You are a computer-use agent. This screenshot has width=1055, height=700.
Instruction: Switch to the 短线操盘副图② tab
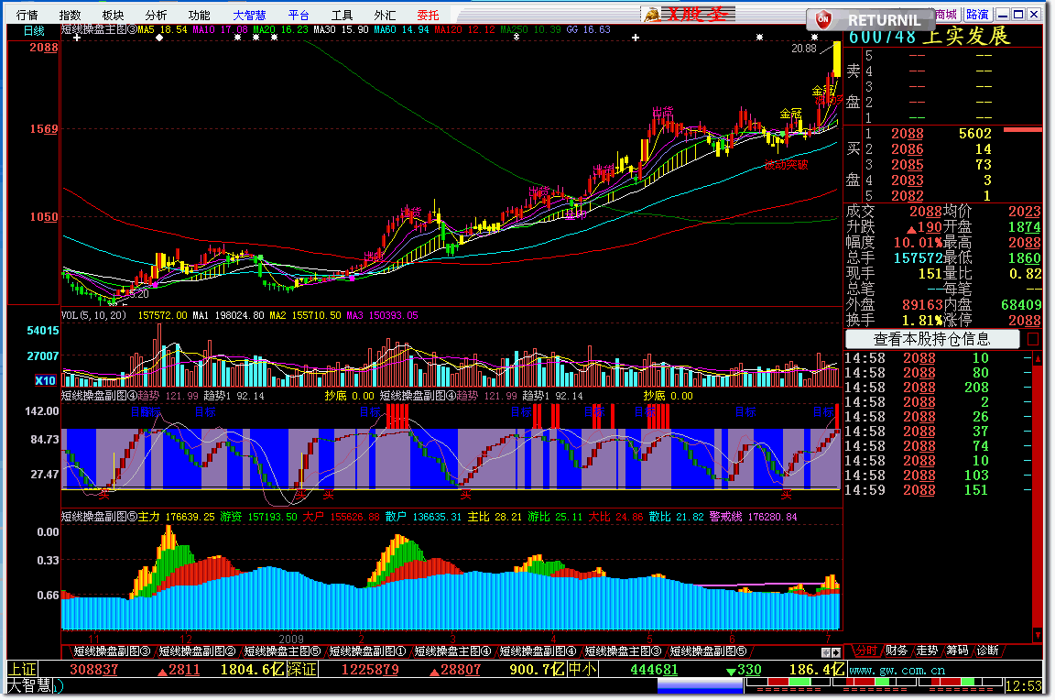(x=197, y=651)
